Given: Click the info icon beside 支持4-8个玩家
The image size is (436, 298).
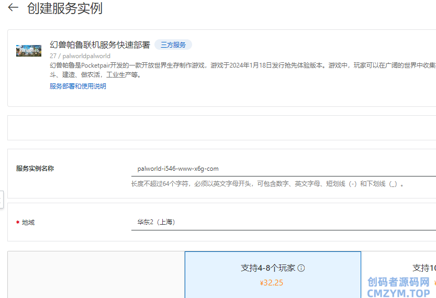Looking at the screenshot, I should [301, 268].
